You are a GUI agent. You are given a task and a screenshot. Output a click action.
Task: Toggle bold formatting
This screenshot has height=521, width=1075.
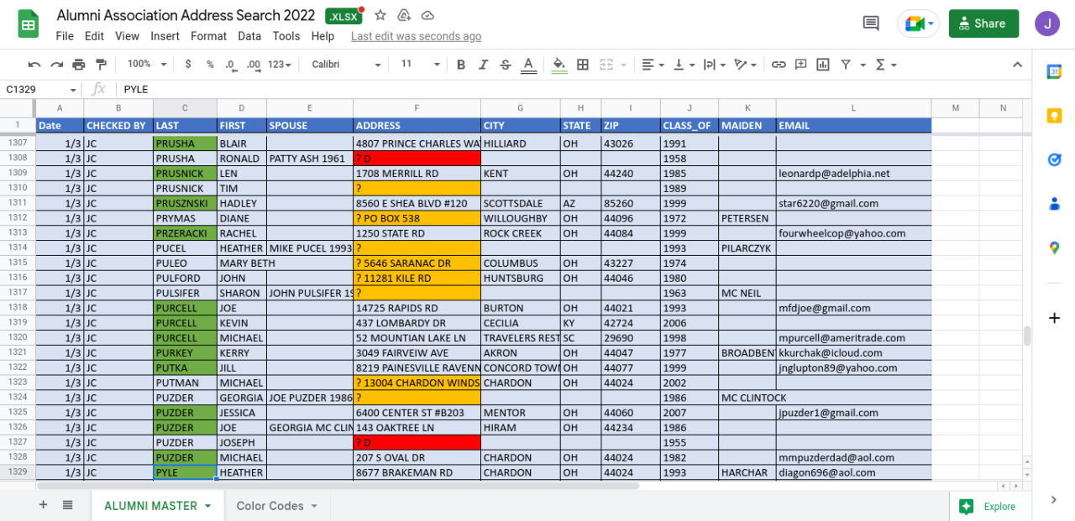[x=461, y=65]
